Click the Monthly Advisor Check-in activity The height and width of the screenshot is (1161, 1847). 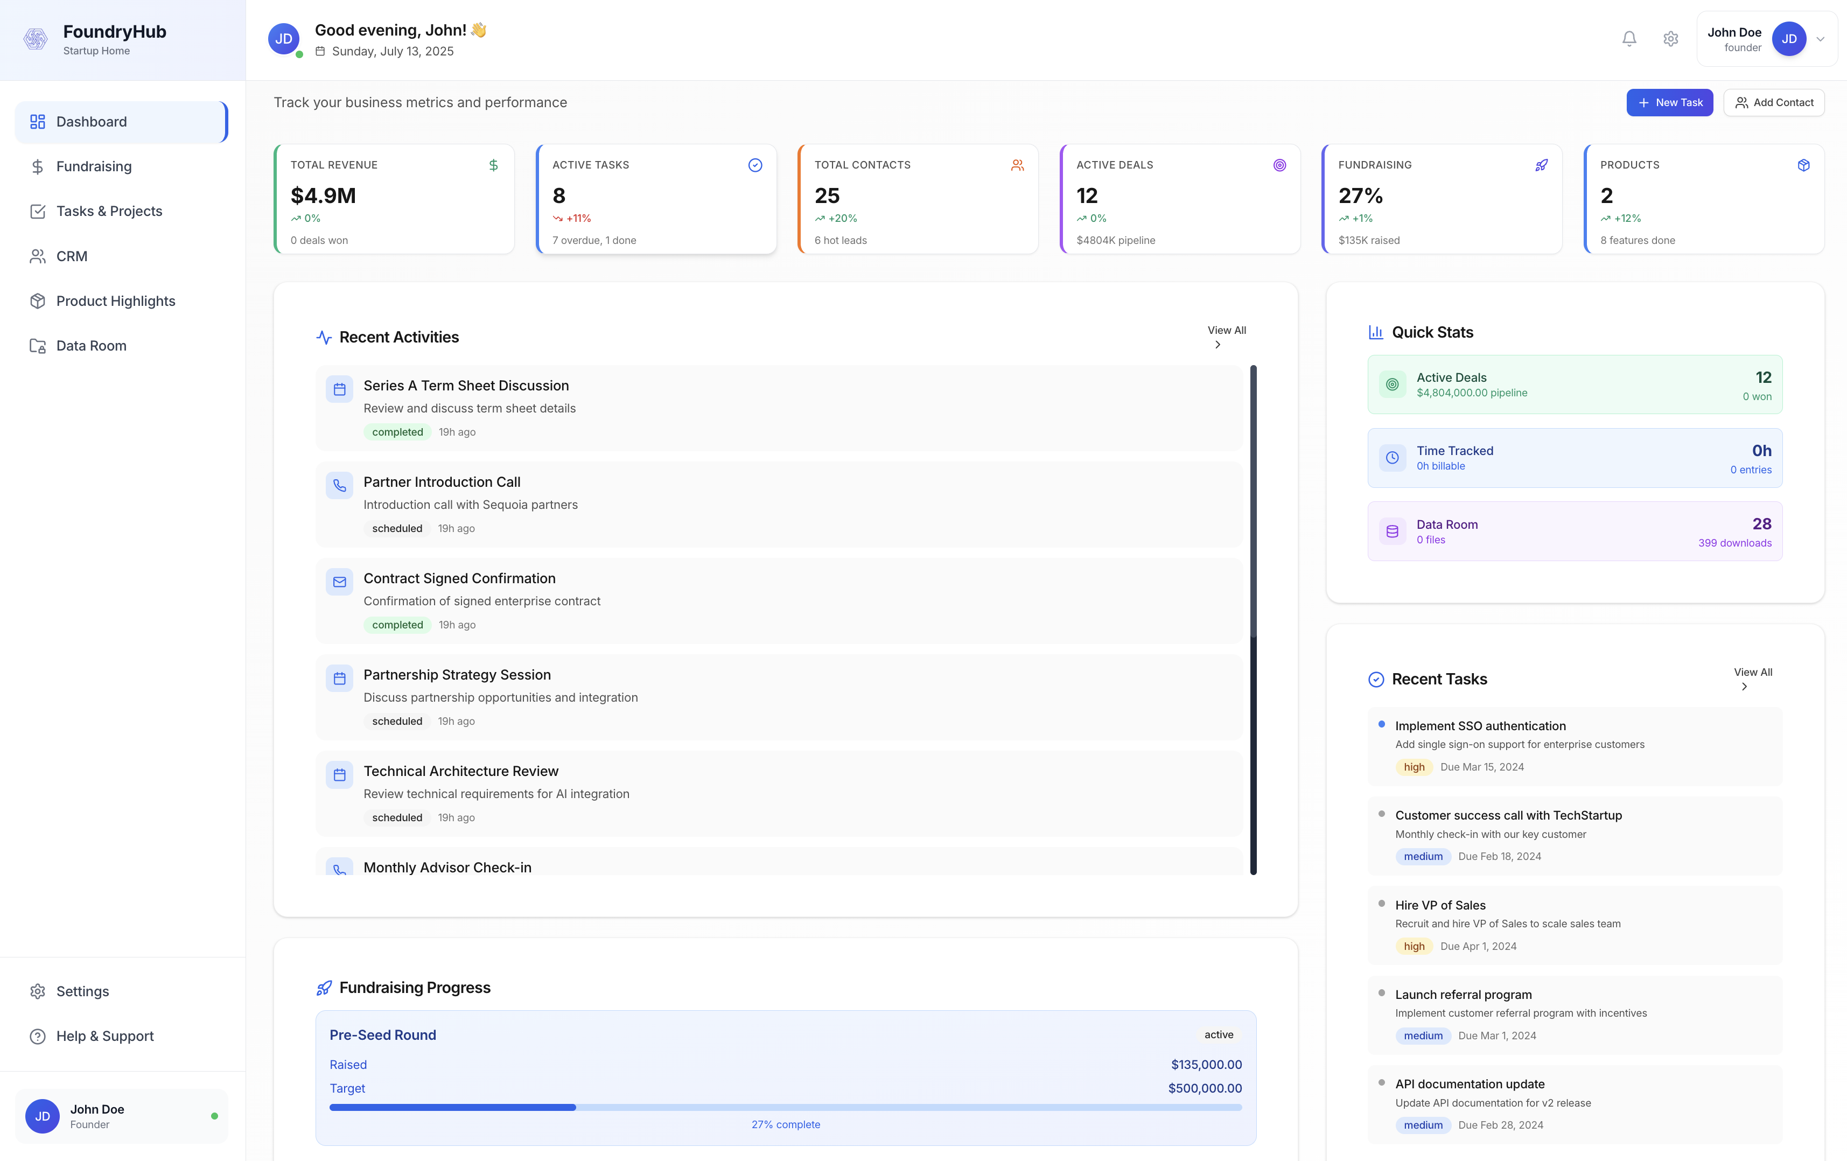click(x=779, y=861)
